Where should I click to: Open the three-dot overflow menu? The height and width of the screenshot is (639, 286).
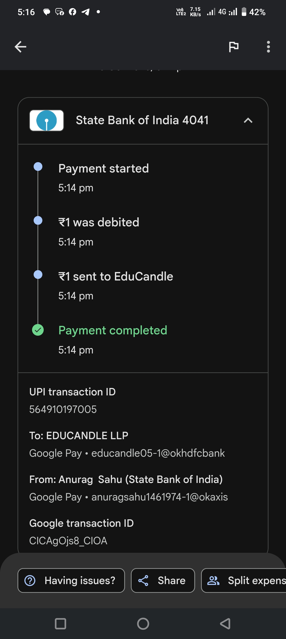(x=268, y=47)
